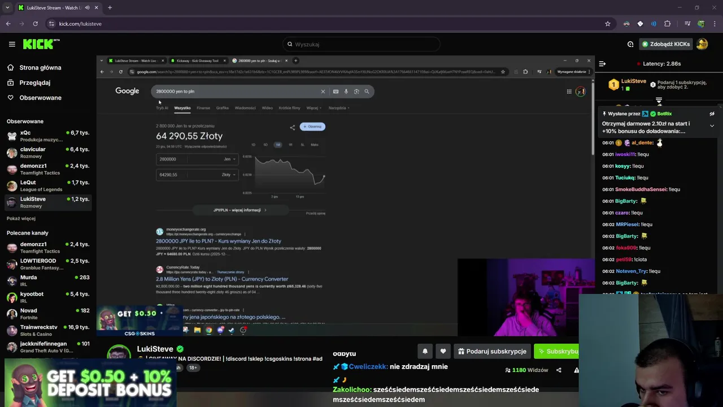
Task: Click Noteven_Try username in chat
Action: [631, 271]
